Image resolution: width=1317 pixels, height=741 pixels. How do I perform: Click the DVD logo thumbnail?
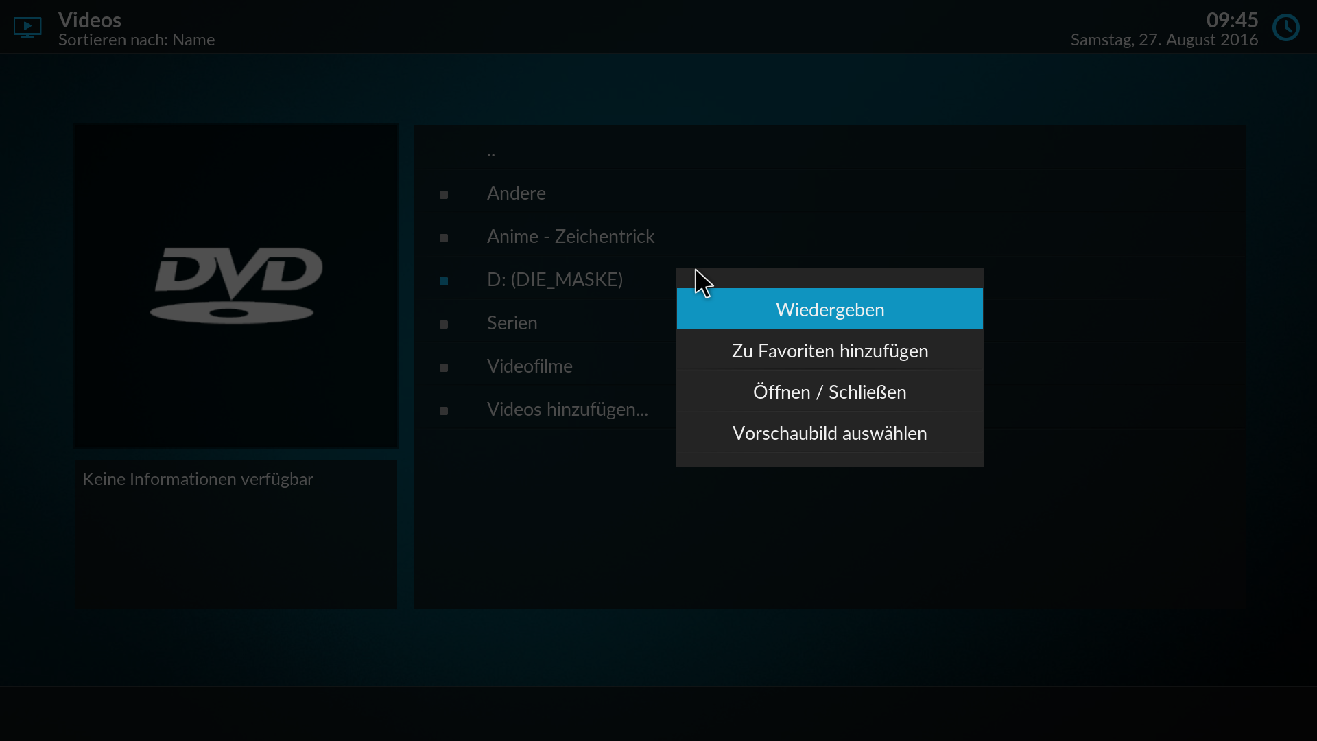pos(236,285)
